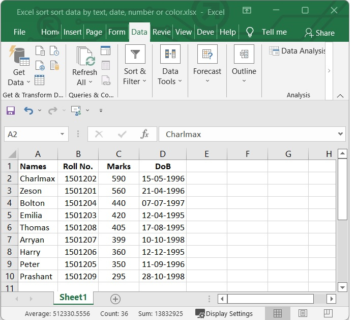Viewport: 356px width, 320px height.
Task: Click the Data Tools icon
Action: (170, 55)
